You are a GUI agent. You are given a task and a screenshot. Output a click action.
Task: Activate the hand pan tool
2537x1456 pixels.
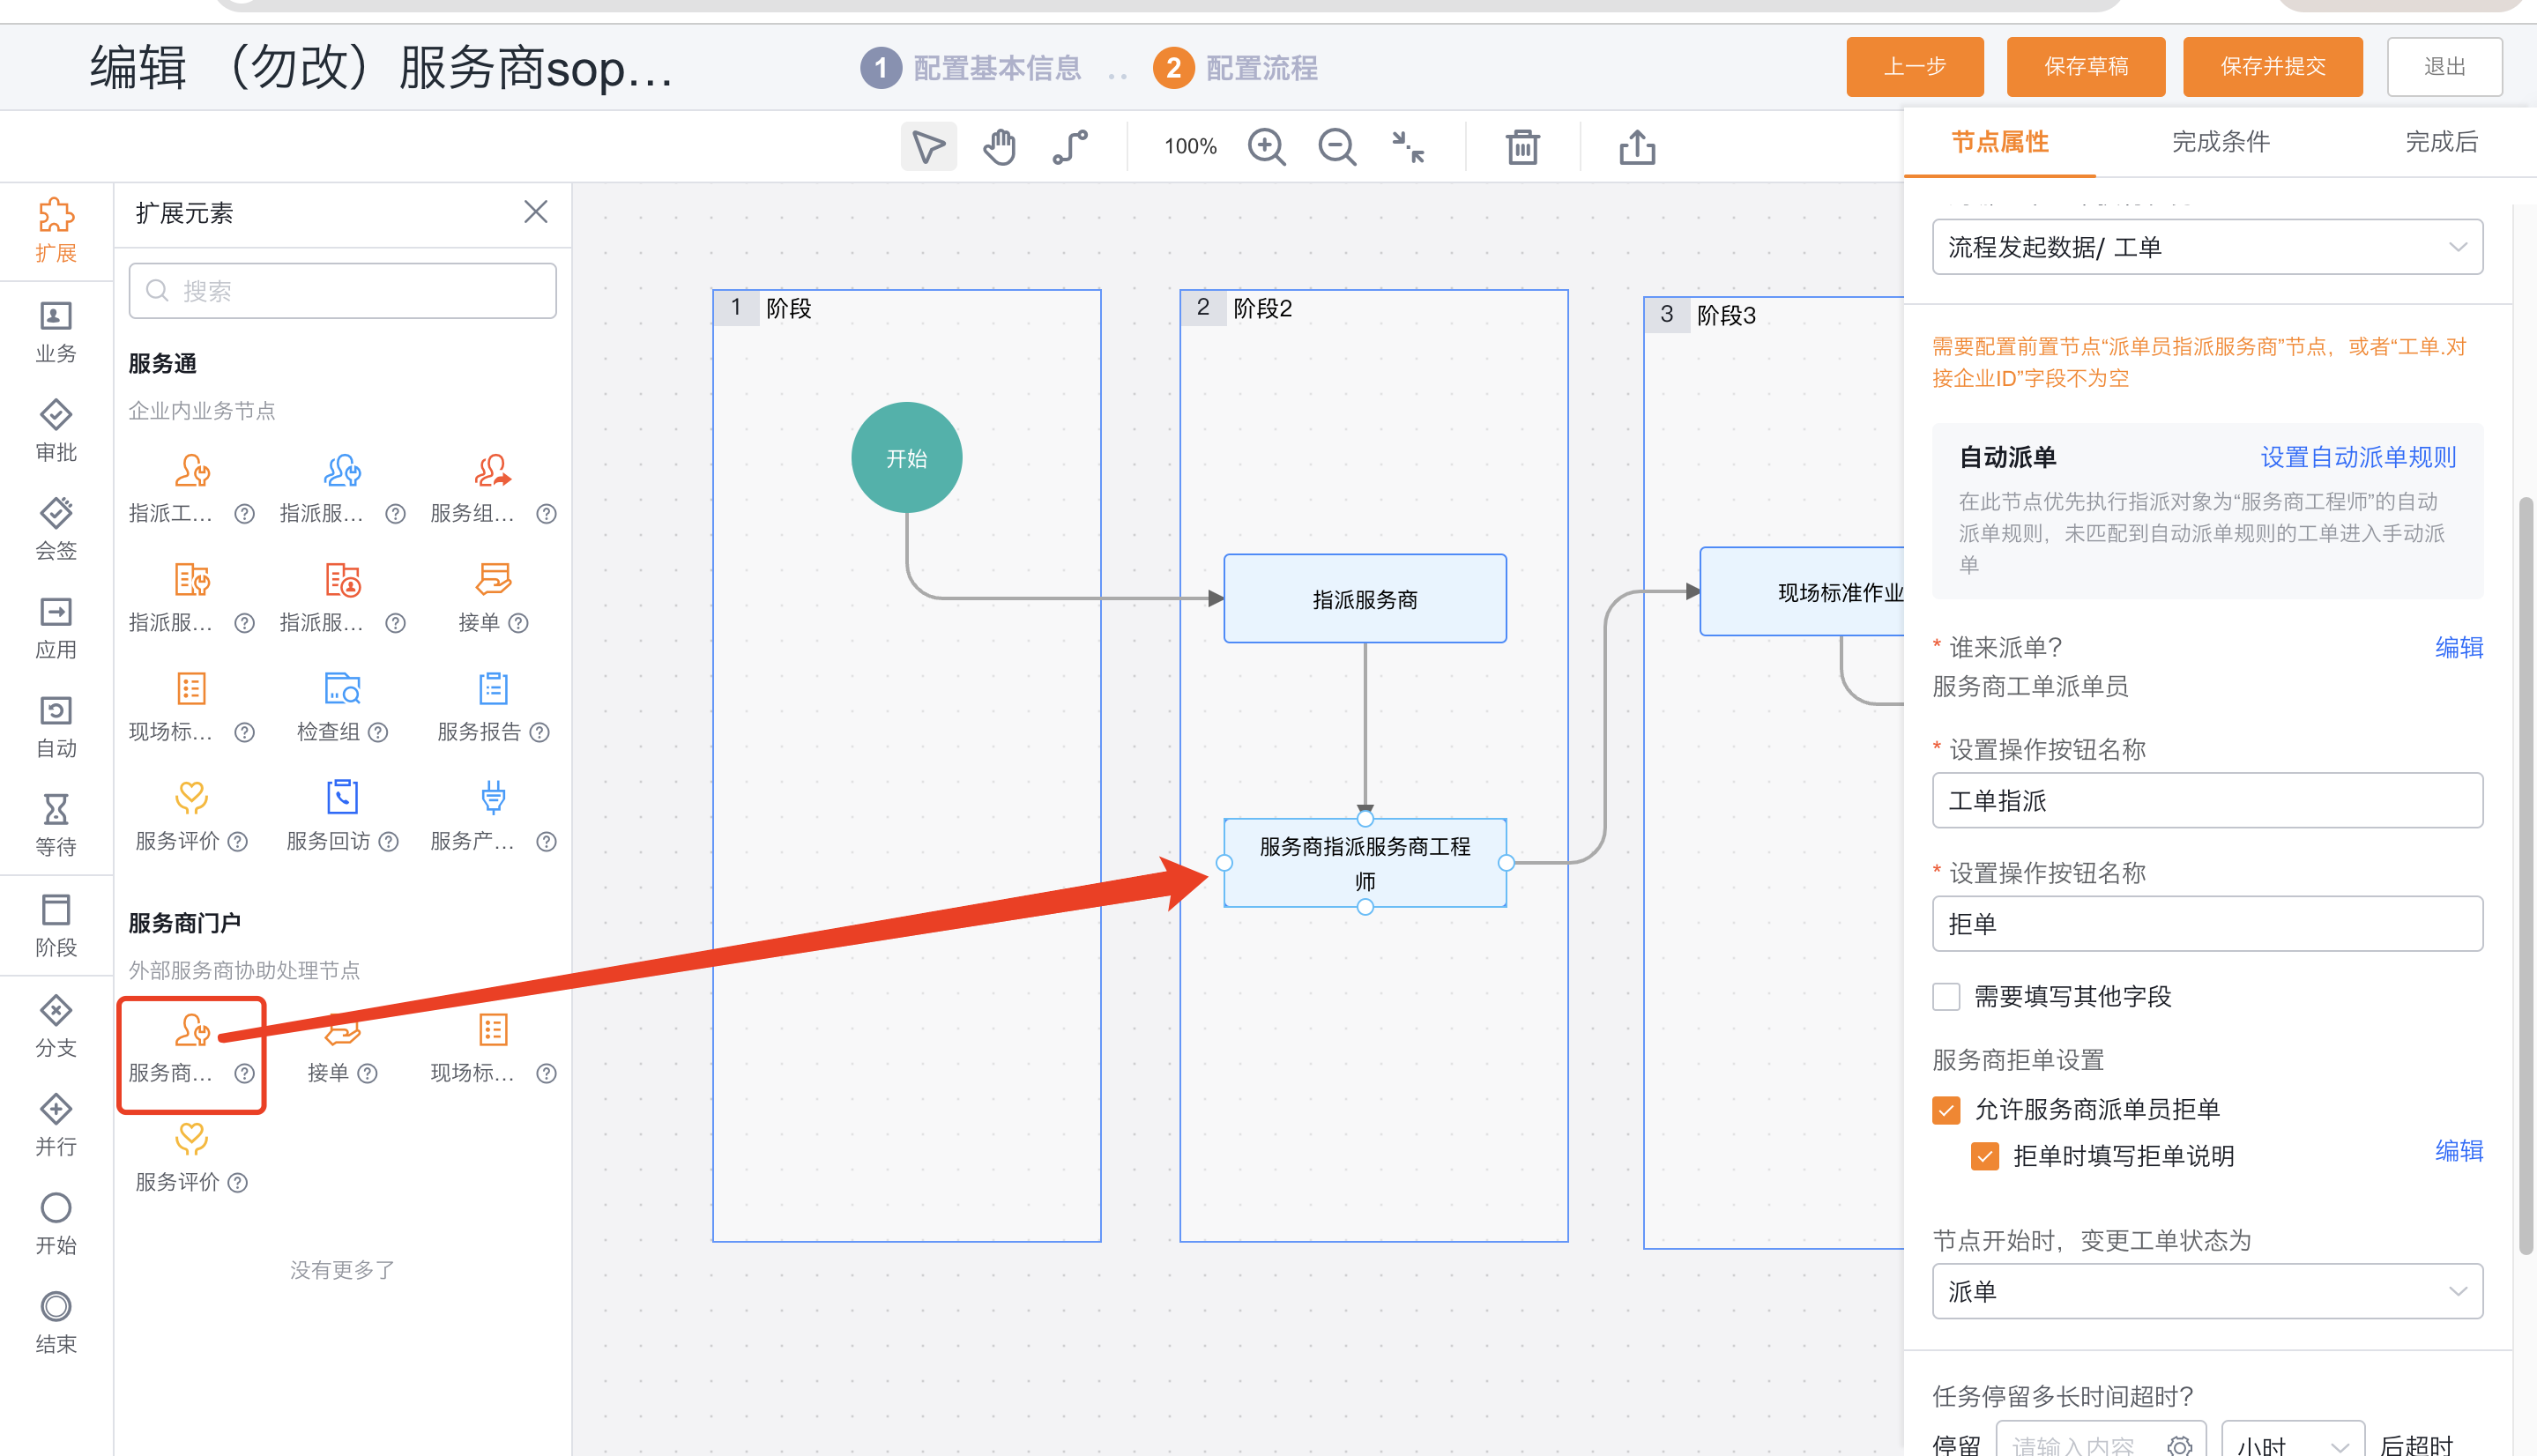[x=999, y=147]
